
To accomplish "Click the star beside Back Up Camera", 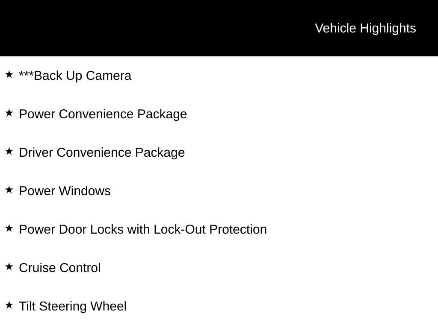I will tap(9, 74).
